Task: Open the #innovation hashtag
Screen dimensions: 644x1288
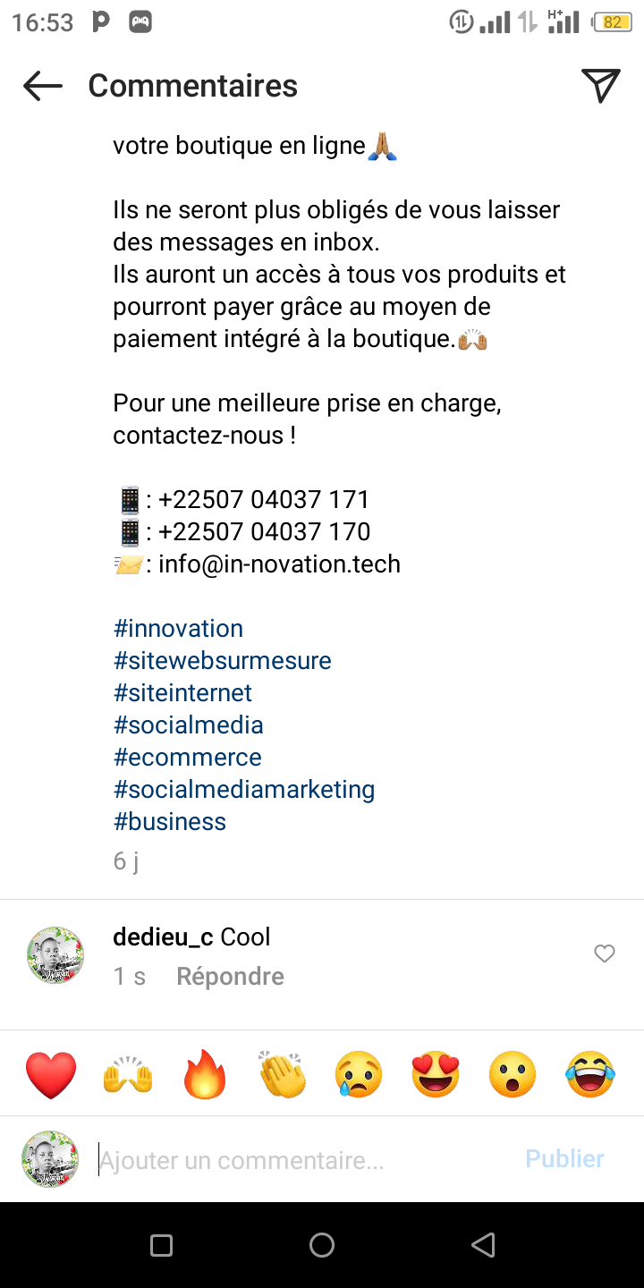Action: [x=178, y=629]
